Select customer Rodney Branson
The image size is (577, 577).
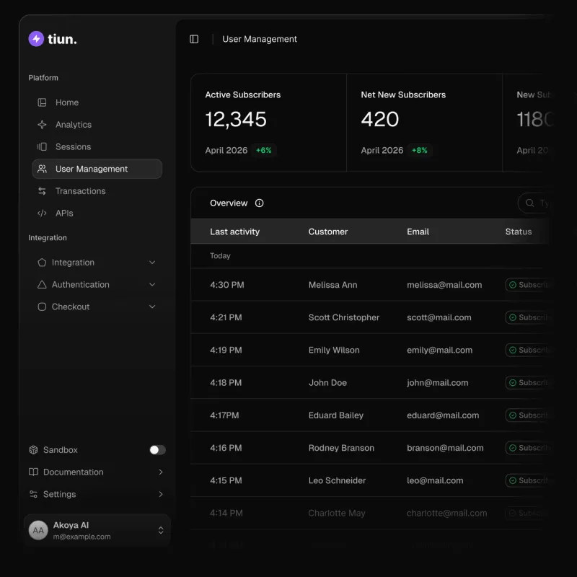pyautogui.click(x=341, y=448)
